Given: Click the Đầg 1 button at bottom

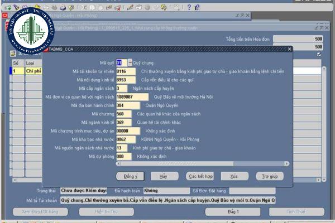Looking at the screenshot, I should coord(233,212).
